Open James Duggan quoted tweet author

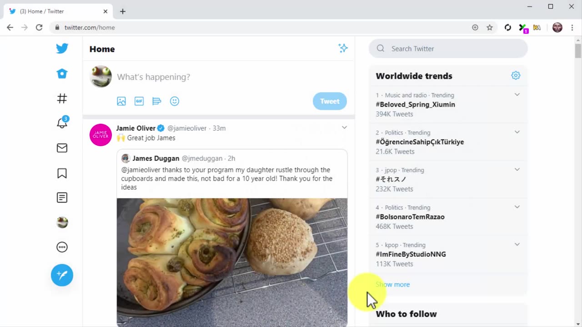tap(156, 159)
